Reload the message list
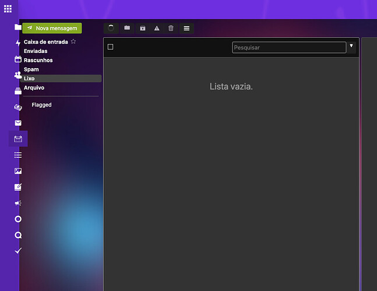 coord(111,28)
